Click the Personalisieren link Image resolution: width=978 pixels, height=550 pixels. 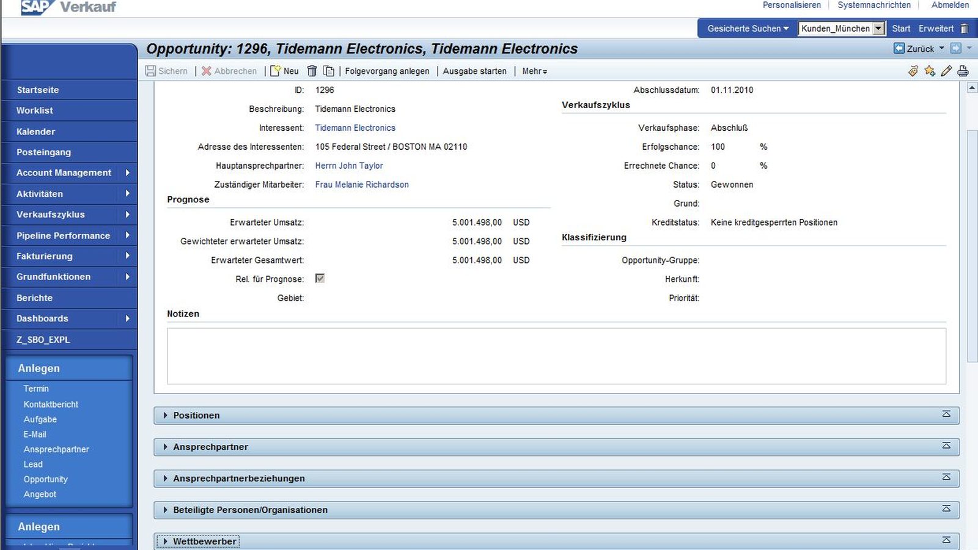click(x=792, y=5)
